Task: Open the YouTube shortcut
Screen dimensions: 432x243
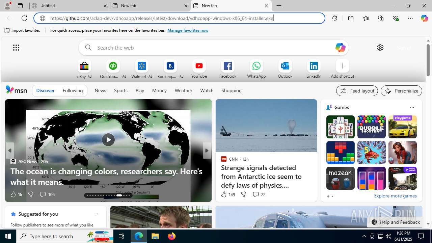Action: 199,66
